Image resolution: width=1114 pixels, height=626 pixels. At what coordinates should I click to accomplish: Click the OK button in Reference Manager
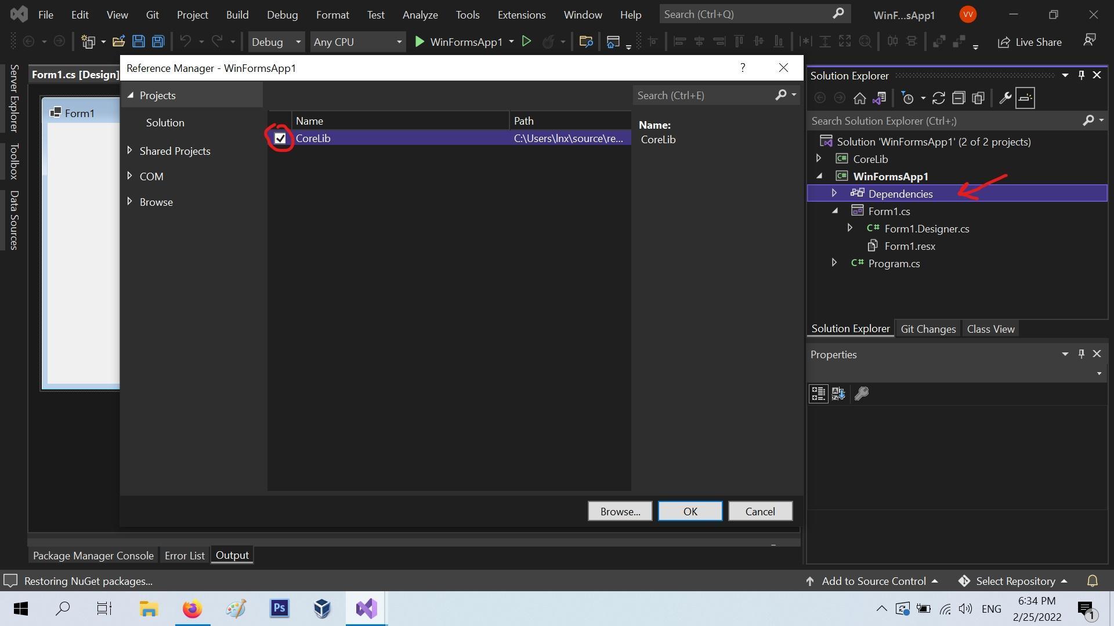(690, 511)
